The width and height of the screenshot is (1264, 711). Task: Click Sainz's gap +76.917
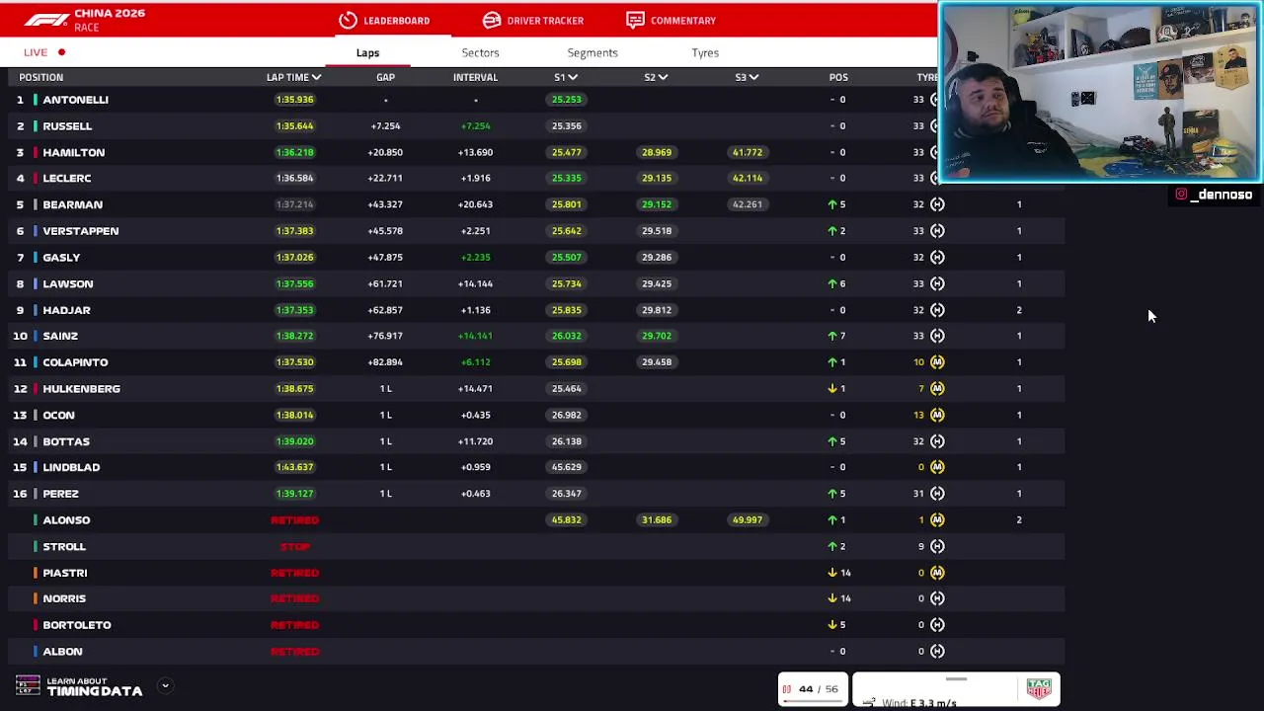tap(385, 336)
